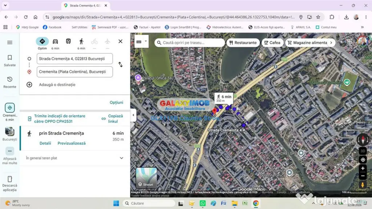372x209 pixels.
Task: Show my current location
Action: pos(363,160)
